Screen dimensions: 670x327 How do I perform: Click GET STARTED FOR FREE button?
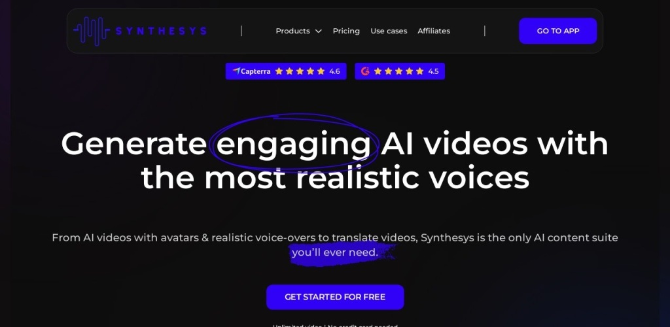(x=335, y=297)
